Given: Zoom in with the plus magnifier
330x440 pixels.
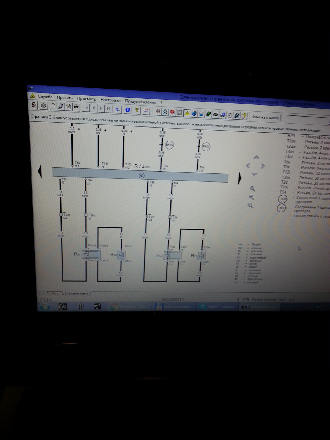Looking at the screenshot, I should coord(251,197).
